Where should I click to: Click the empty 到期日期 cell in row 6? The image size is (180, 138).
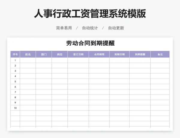(x=119, y=87)
